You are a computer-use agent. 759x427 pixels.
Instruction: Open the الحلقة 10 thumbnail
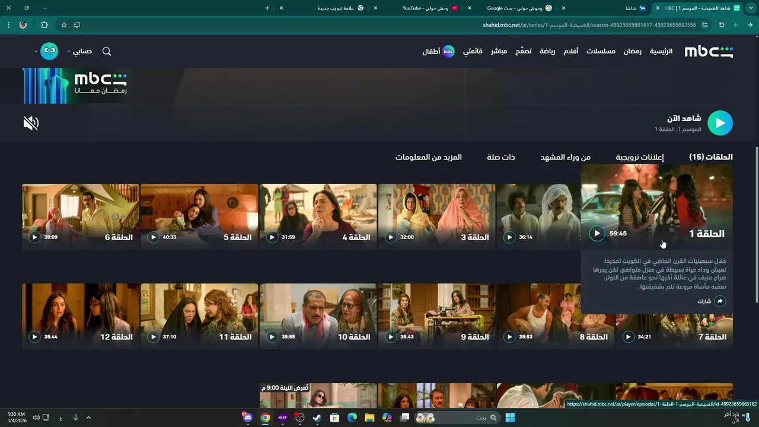[318, 316]
